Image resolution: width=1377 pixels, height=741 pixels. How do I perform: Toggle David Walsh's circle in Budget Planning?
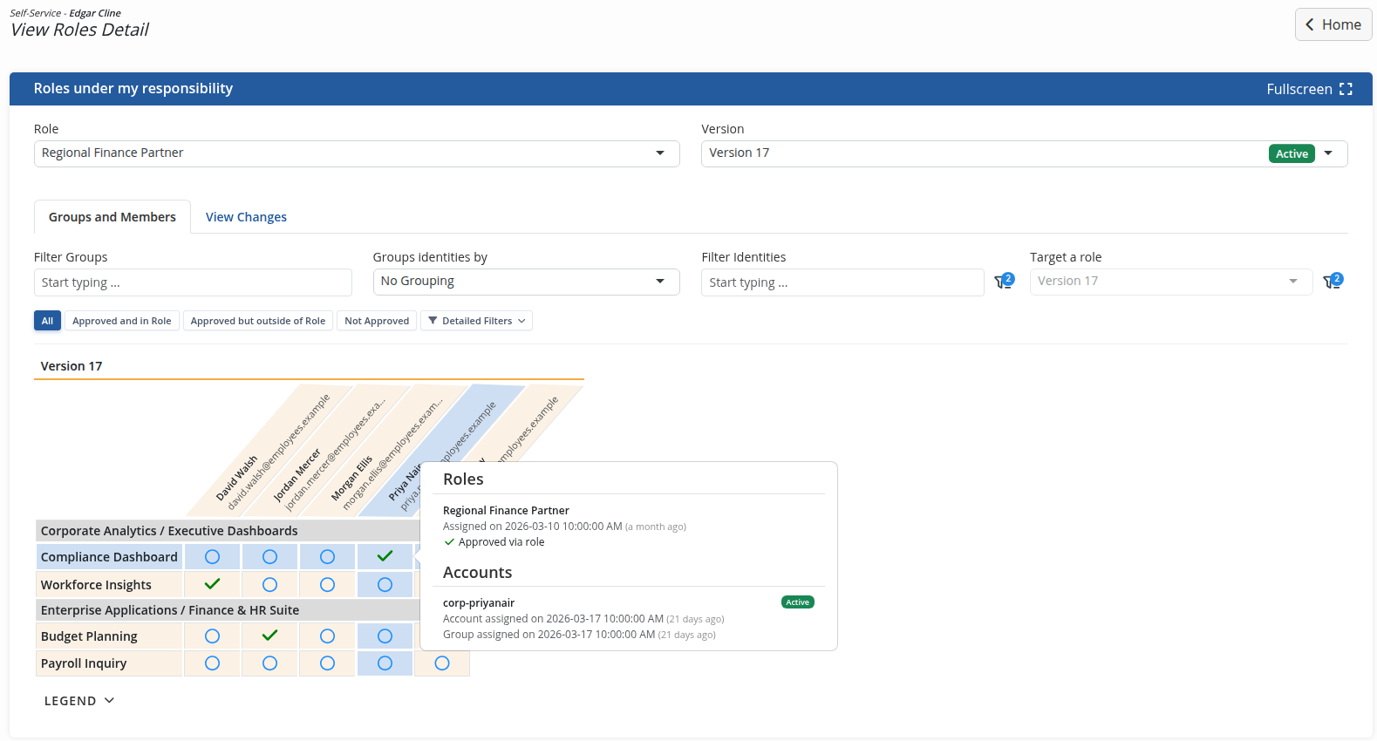(212, 636)
